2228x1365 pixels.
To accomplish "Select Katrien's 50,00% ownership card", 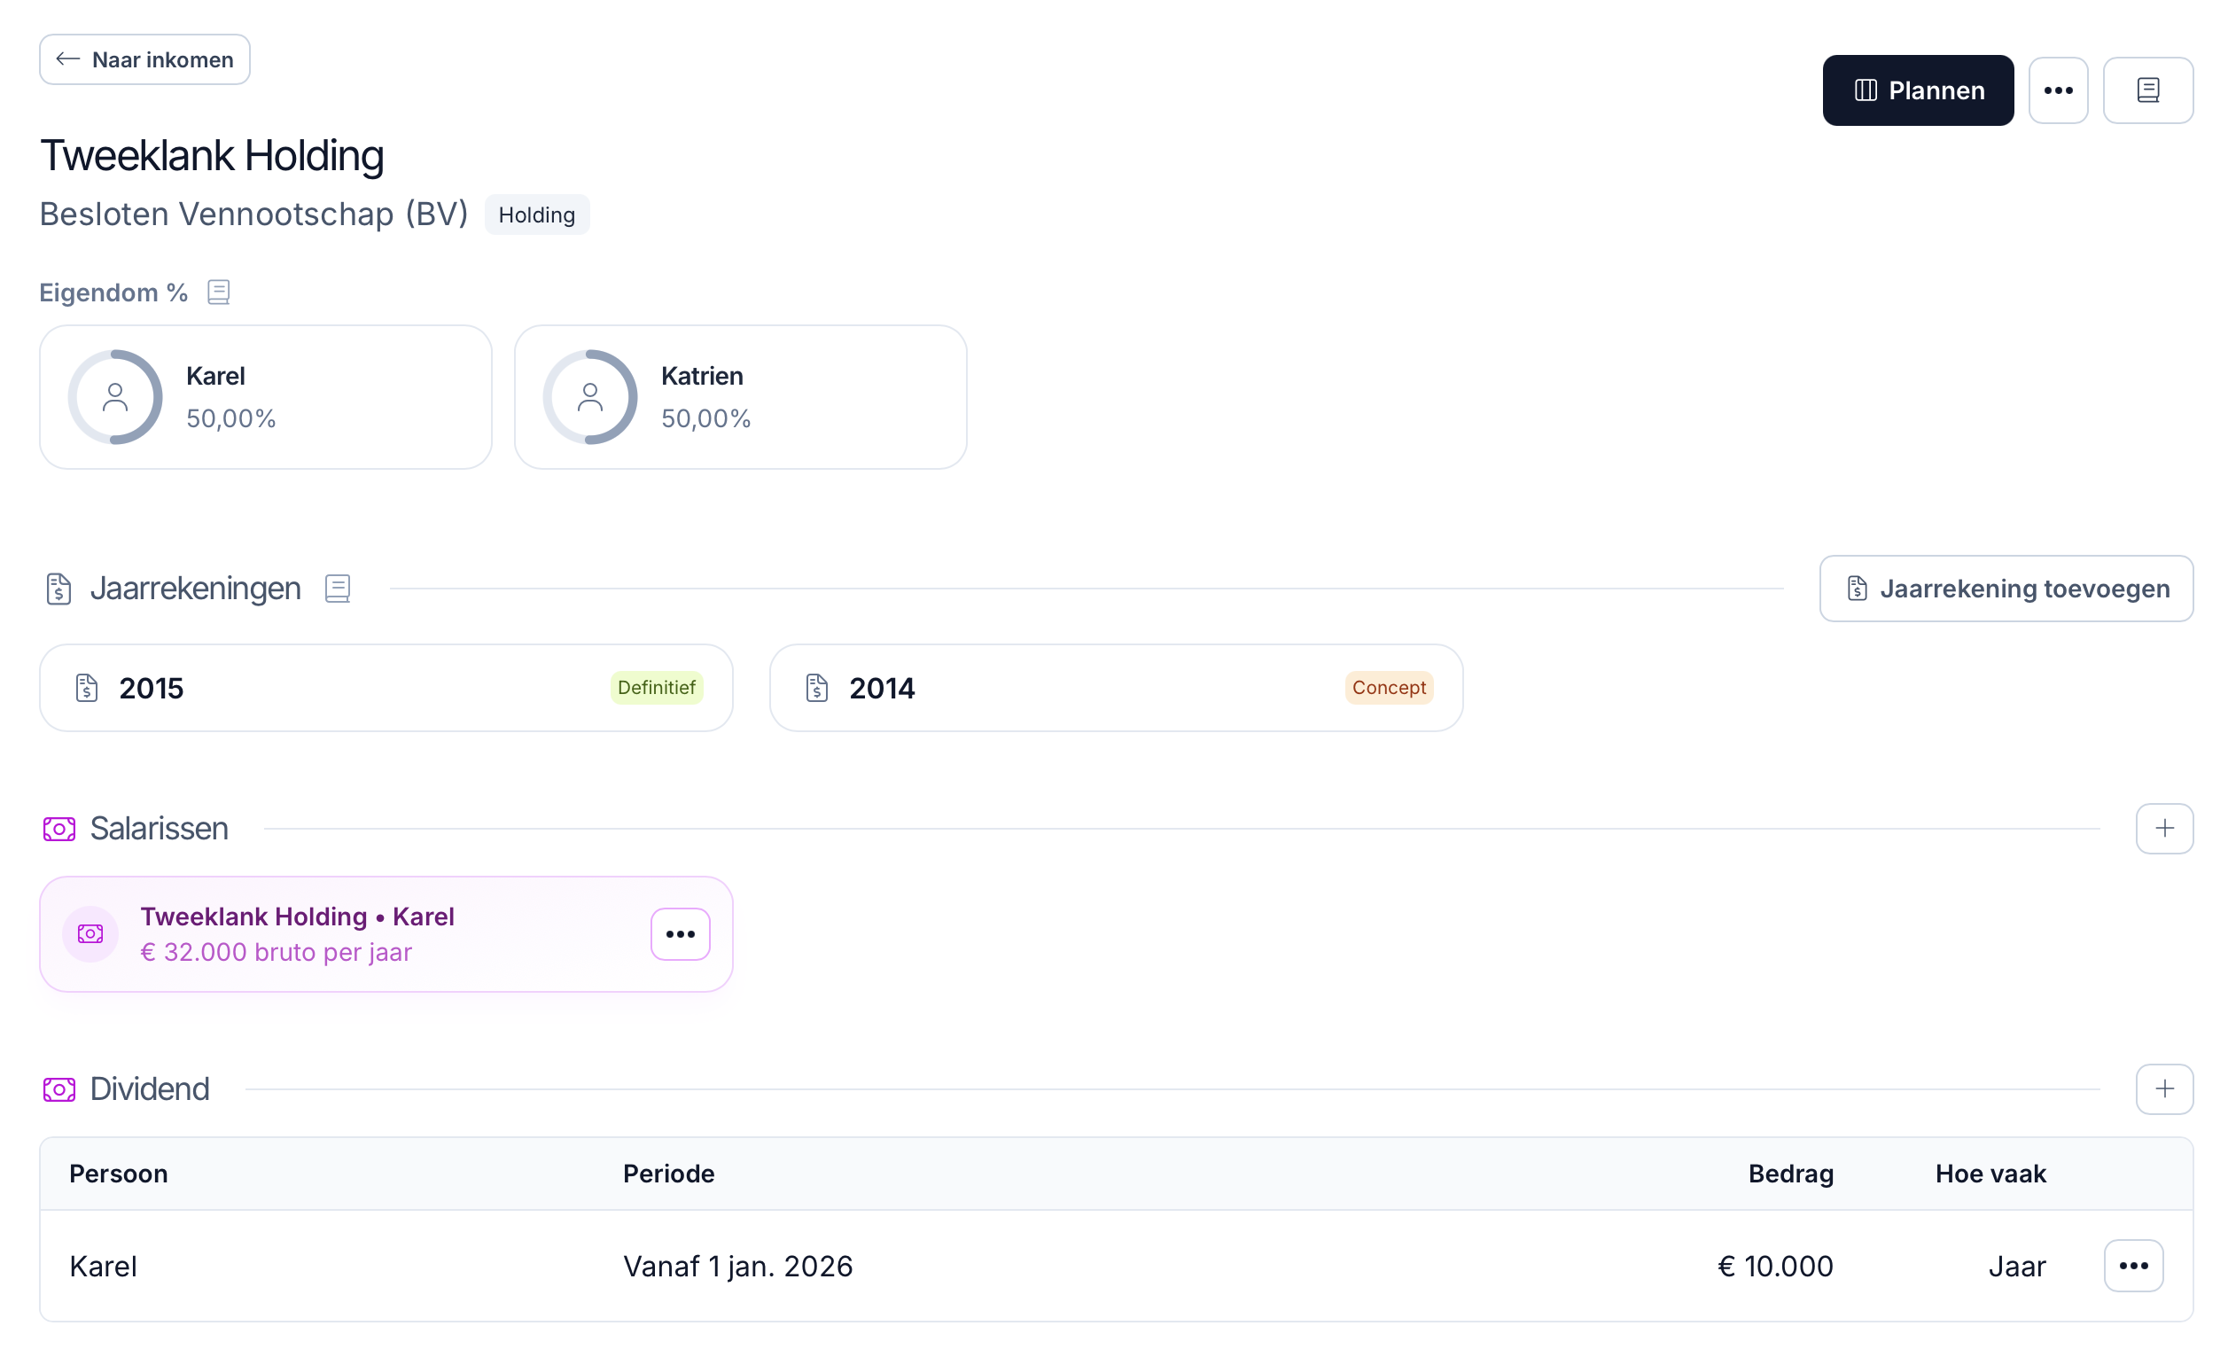I will 741,397.
